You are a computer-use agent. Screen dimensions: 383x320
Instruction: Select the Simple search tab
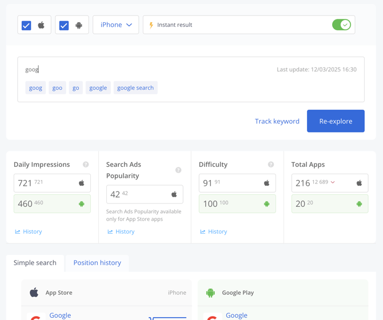point(35,263)
